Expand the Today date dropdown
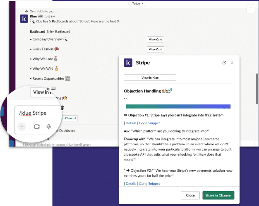Screen dimensions: 259x206 [x=137, y=3]
